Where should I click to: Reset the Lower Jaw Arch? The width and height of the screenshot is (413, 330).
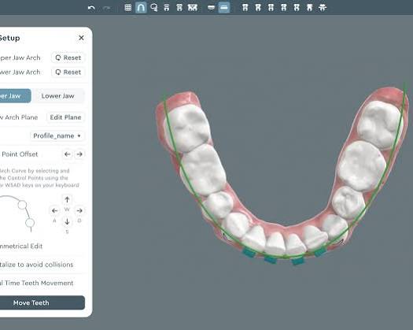tap(68, 72)
